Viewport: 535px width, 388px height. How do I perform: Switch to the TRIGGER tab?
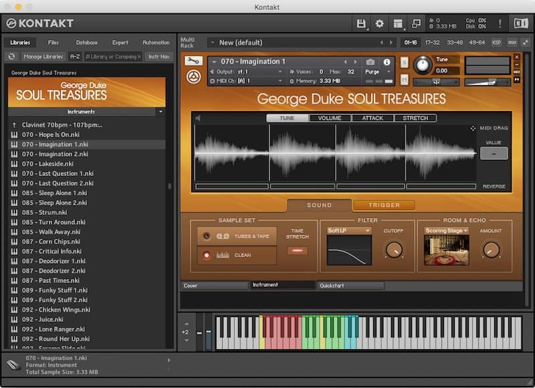point(384,205)
